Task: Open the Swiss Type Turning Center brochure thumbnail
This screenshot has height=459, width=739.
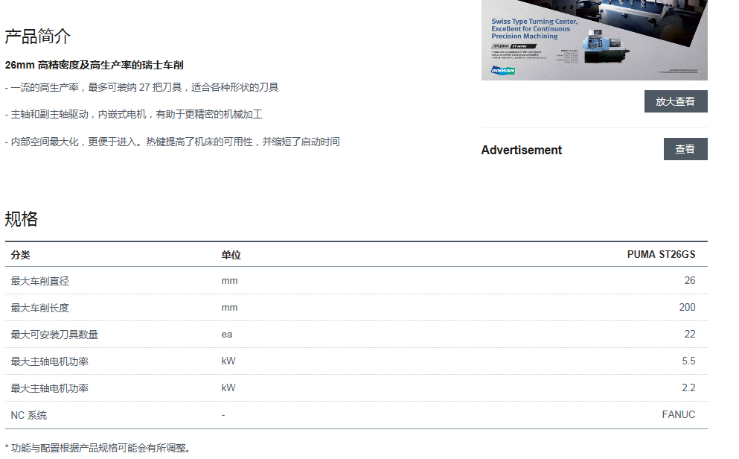Action: tap(595, 40)
